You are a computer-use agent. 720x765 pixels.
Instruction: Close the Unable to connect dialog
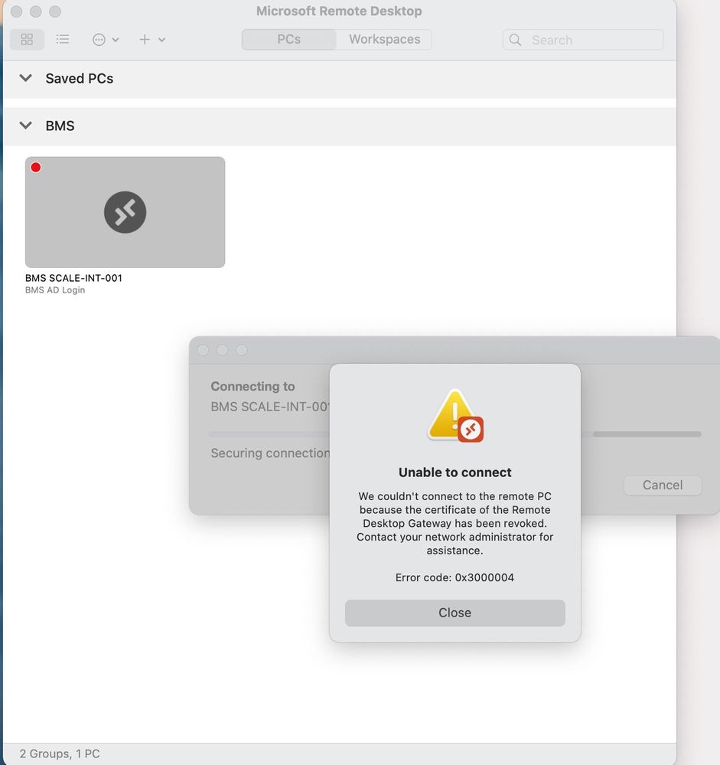(454, 613)
